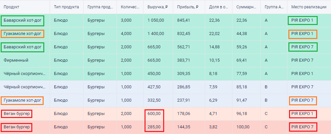
Task: Click the Суммарн... column header
Action: click(x=246, y=7)
